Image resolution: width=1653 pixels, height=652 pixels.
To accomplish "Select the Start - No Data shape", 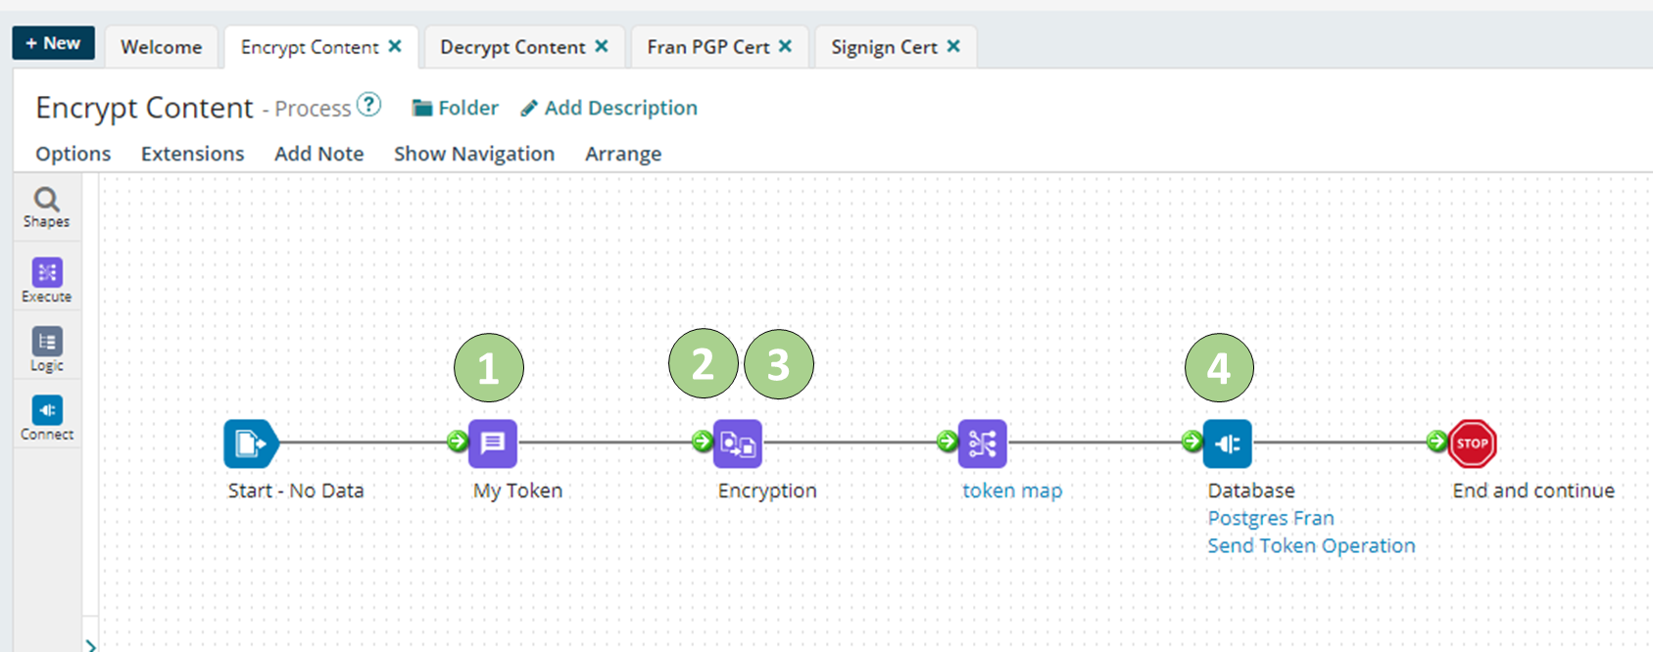I will click(249, 442).
